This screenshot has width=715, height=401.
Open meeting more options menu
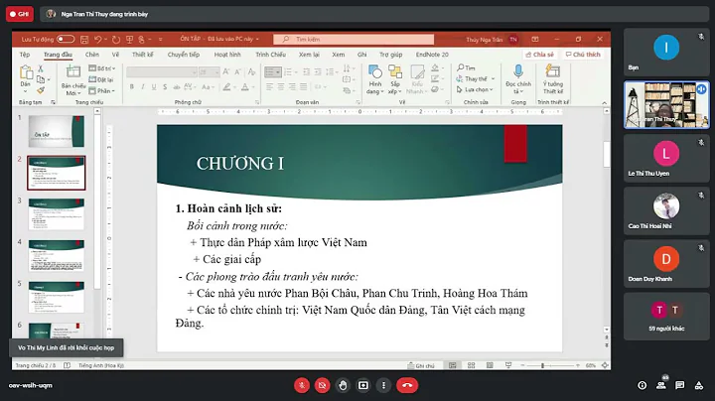(383, 385)
